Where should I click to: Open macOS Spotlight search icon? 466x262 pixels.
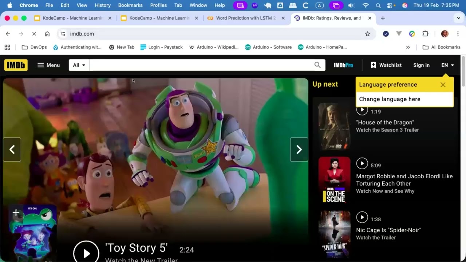click(x=378, y=5)
